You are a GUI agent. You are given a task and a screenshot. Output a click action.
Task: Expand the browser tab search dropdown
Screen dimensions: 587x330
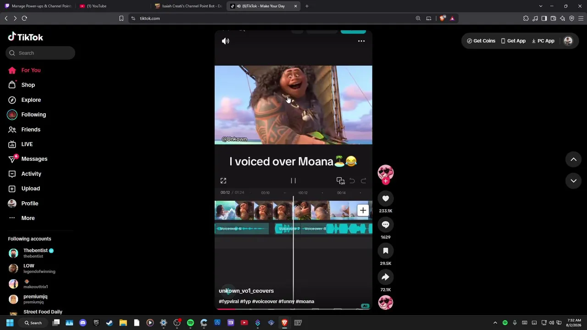coord(541,6)
